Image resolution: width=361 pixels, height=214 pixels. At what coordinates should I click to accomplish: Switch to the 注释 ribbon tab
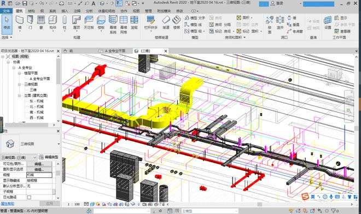77,11
